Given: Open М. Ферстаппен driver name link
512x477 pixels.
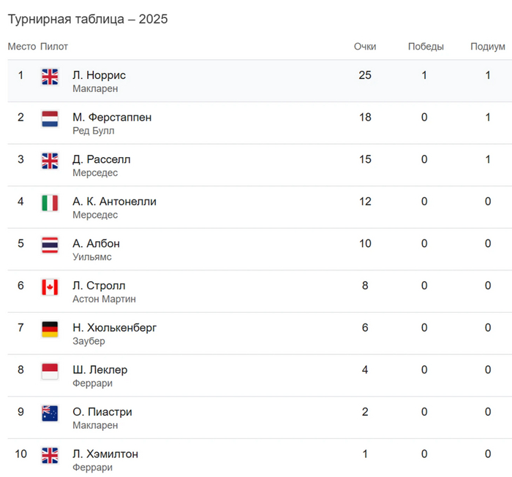Looking at the screenshot, I should click(x=112, y=118).
